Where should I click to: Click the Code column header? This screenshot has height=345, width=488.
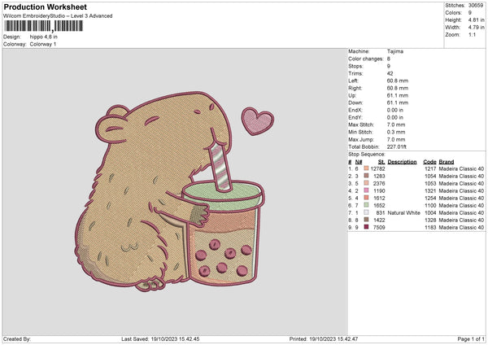[430, 161]
